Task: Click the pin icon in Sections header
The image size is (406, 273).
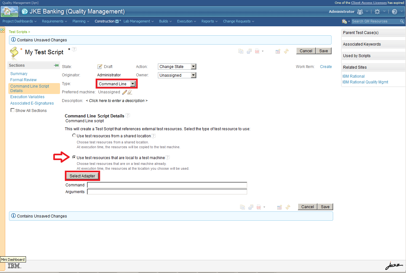Action: click(x=56, y=65)
